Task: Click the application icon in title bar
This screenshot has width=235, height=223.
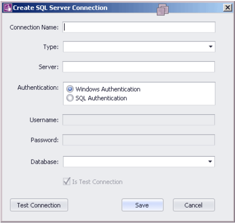Action: [x=8, y=8]
